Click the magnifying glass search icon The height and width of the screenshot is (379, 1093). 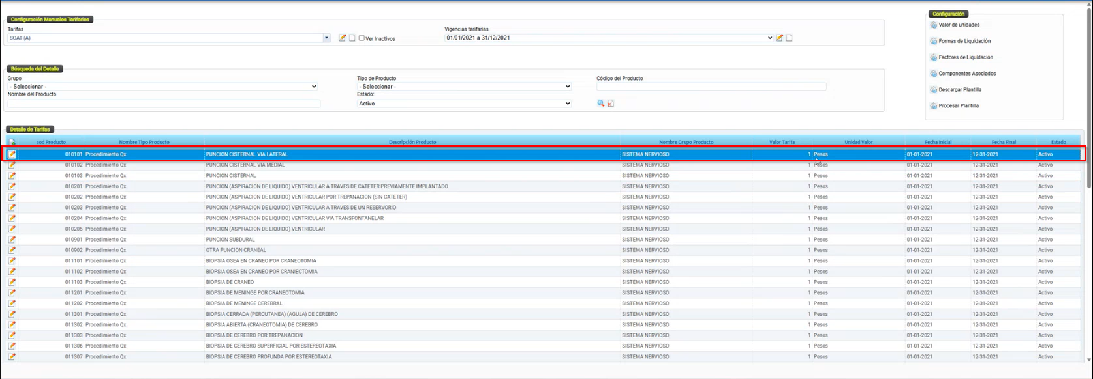(x=601, y=104)
